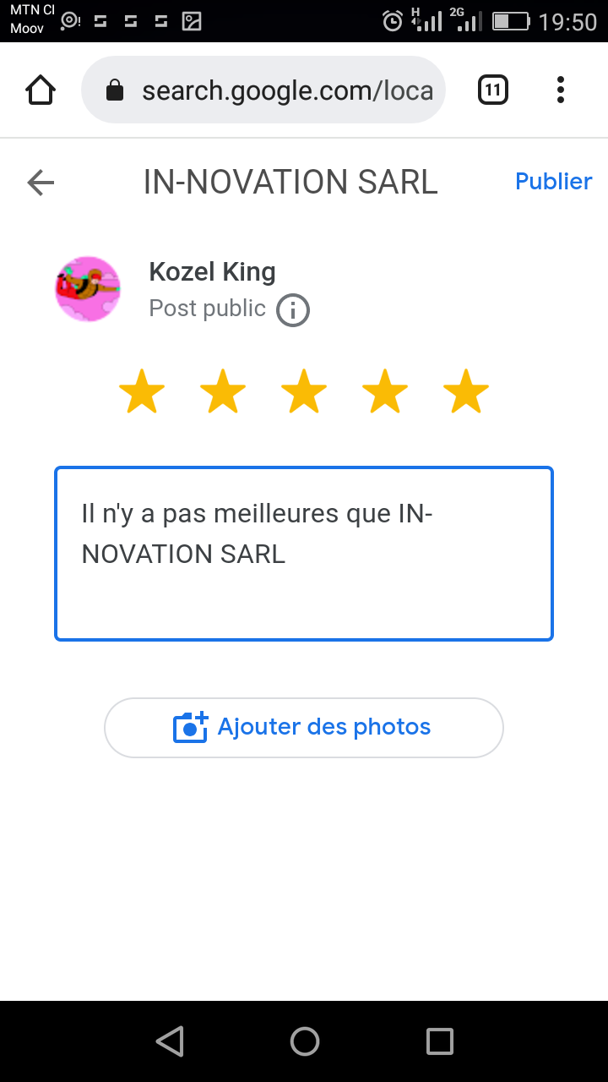The image size is (608, 1082).
Task: Go back using the arrow beside IN-NOVATION SARL
Action: coord(41,182)
